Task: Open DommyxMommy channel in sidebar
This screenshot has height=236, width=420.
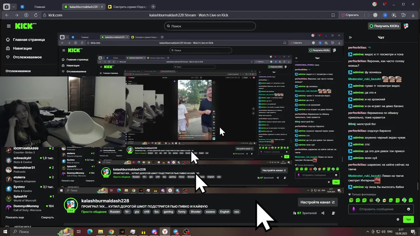Action: coord(30,208)
